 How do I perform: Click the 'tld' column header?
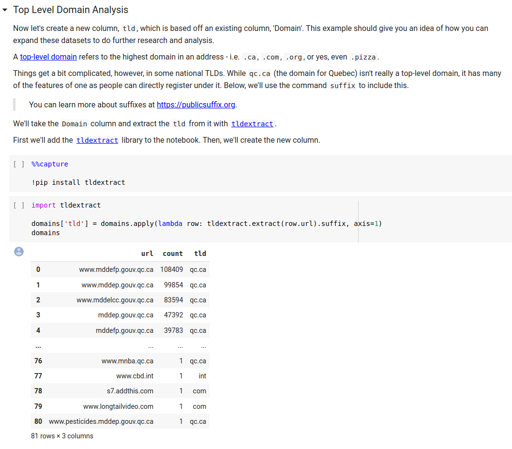(x=200, y=254)
